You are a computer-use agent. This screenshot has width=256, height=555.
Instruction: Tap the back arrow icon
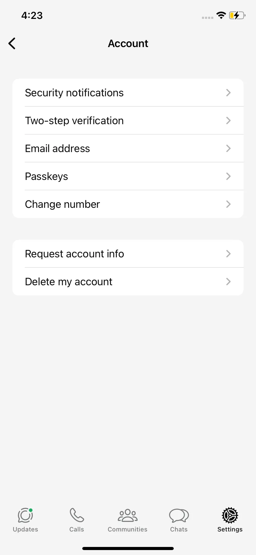point(12,43)
